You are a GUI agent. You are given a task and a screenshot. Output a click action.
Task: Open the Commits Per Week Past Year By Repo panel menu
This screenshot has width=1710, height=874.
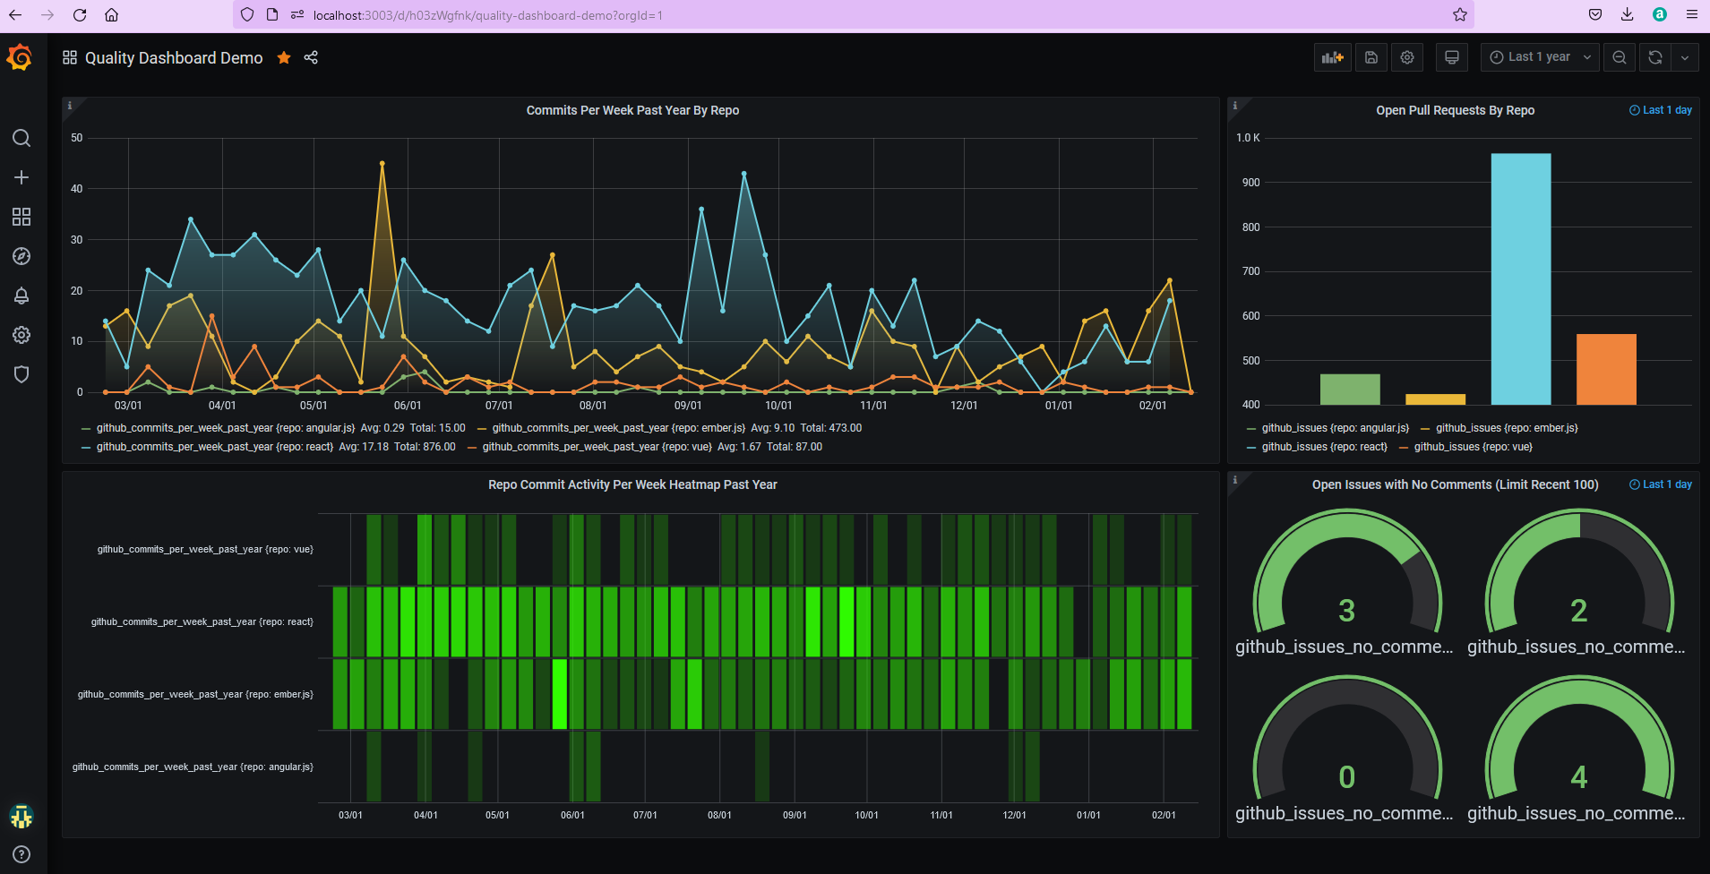click(632, 110)
